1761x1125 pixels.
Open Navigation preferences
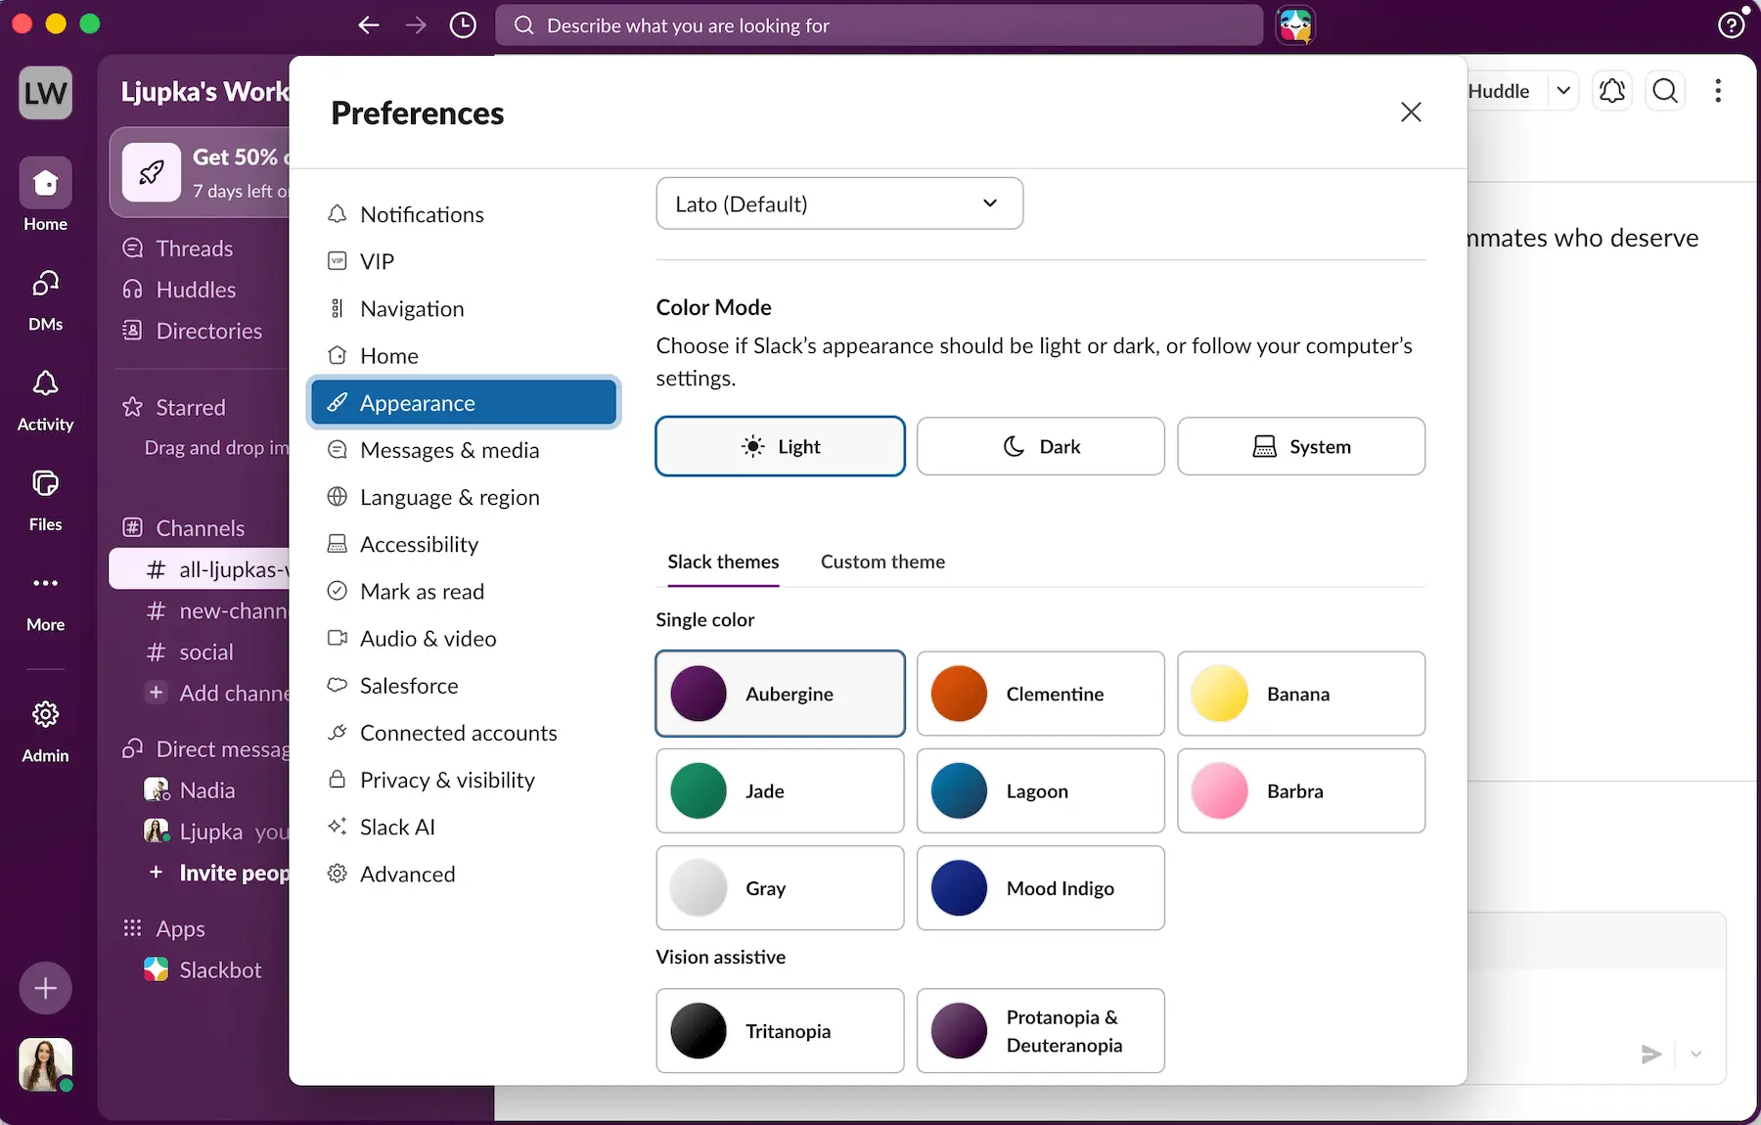464,308
